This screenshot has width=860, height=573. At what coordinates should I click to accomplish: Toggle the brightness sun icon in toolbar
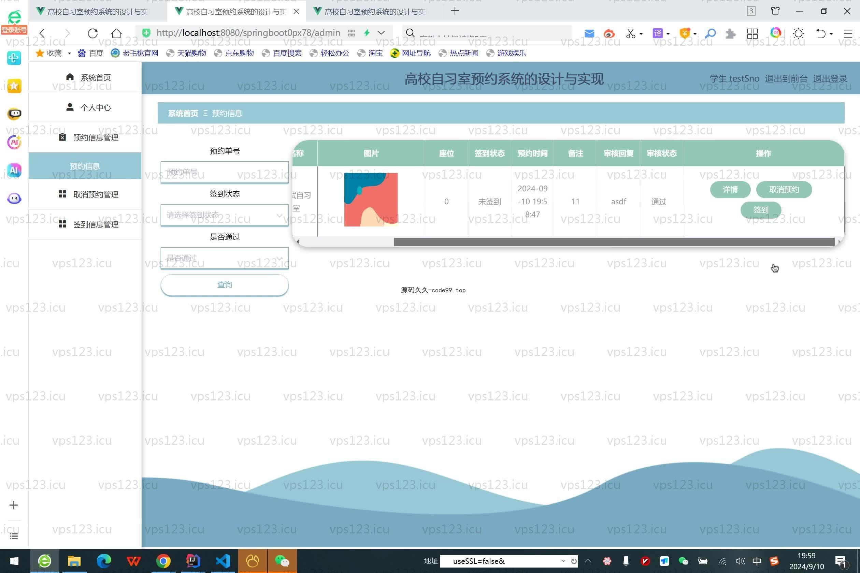(798, 34)
